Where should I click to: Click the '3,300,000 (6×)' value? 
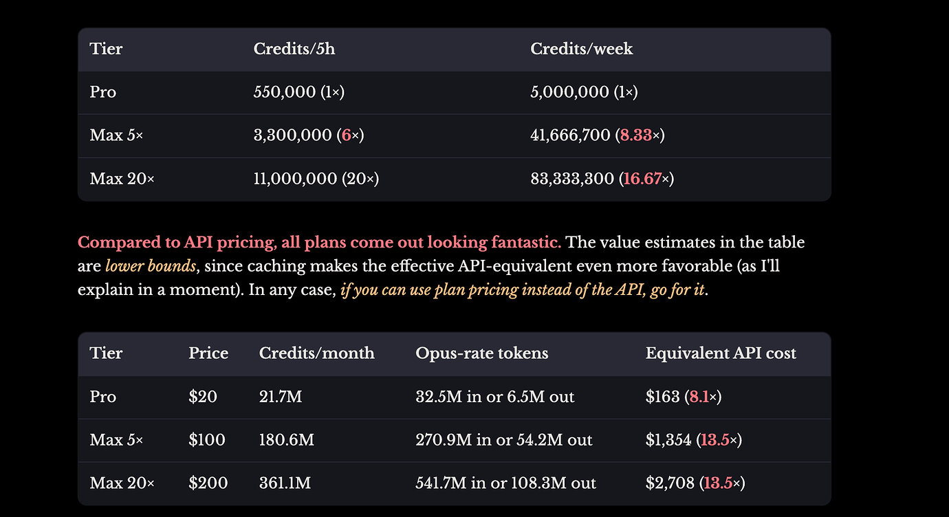[x=309, y=135]
